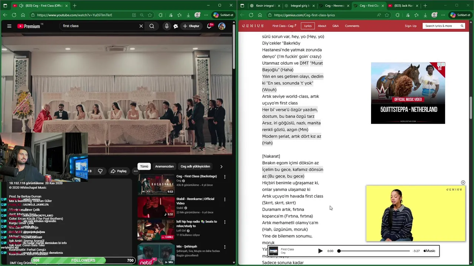Viewport: 474px width, 266px height.
Task: Go back in the left browser window
Action: click(x=5, y=15)
